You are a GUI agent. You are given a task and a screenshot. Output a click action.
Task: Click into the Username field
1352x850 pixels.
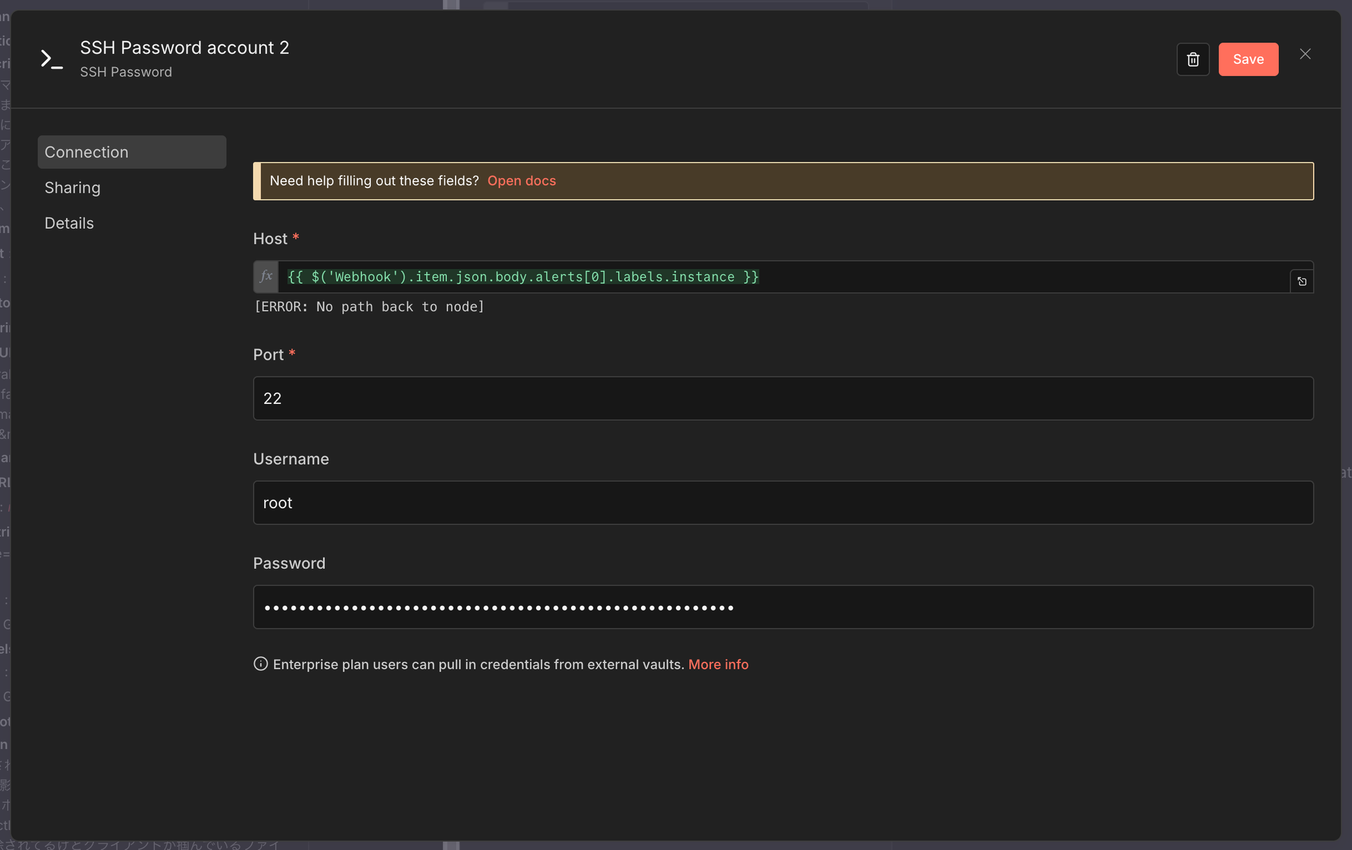[783, 503]
